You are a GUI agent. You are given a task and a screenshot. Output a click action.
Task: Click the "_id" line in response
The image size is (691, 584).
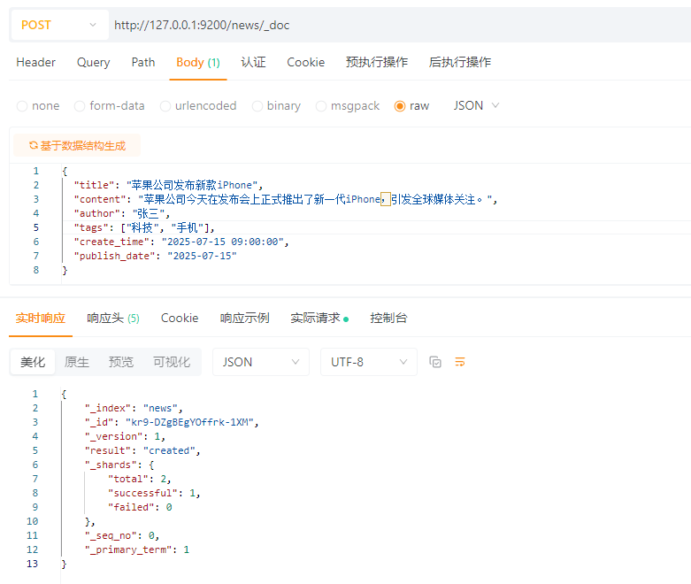(x=172, y=422)
